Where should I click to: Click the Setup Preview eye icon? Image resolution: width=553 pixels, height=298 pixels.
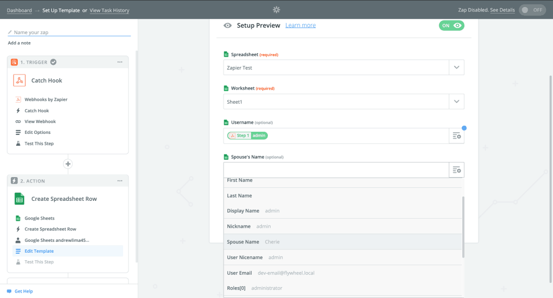pyautogui.click(x=227, y=25)
